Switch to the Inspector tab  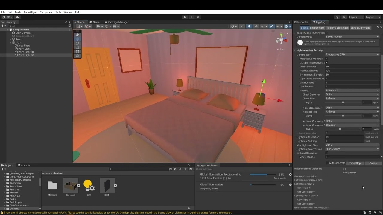[x=301, y=22]
